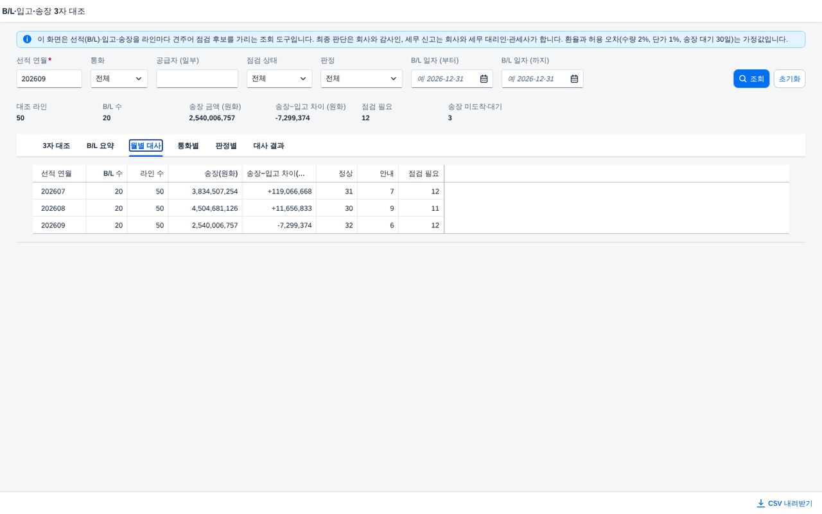
Task: Click the 라인 수 column header
Action: (x=148, y=173)
